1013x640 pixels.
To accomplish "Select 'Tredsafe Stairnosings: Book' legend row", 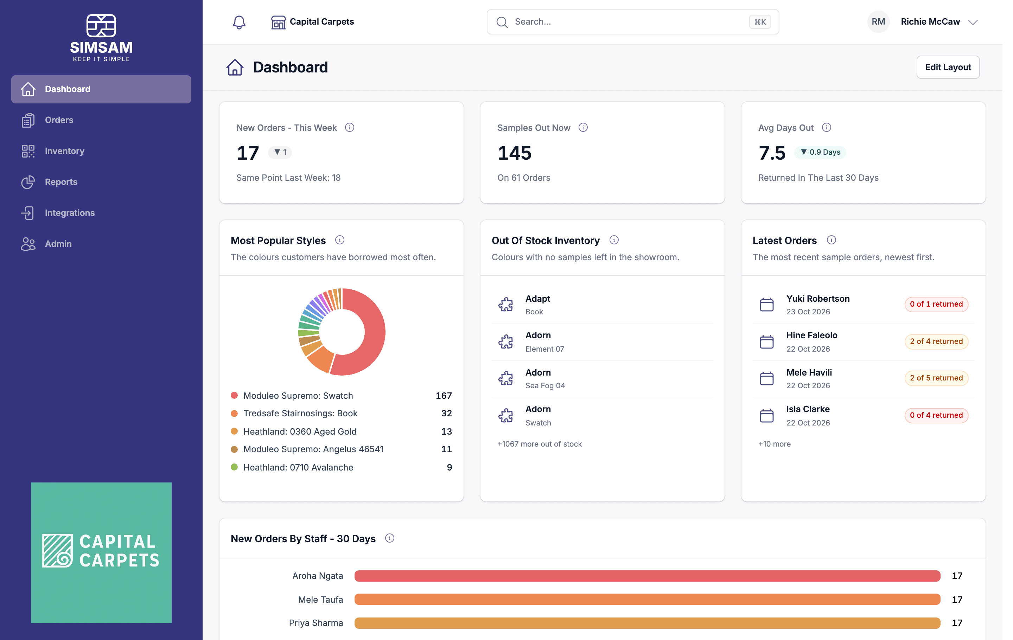I will click(341, 413).
